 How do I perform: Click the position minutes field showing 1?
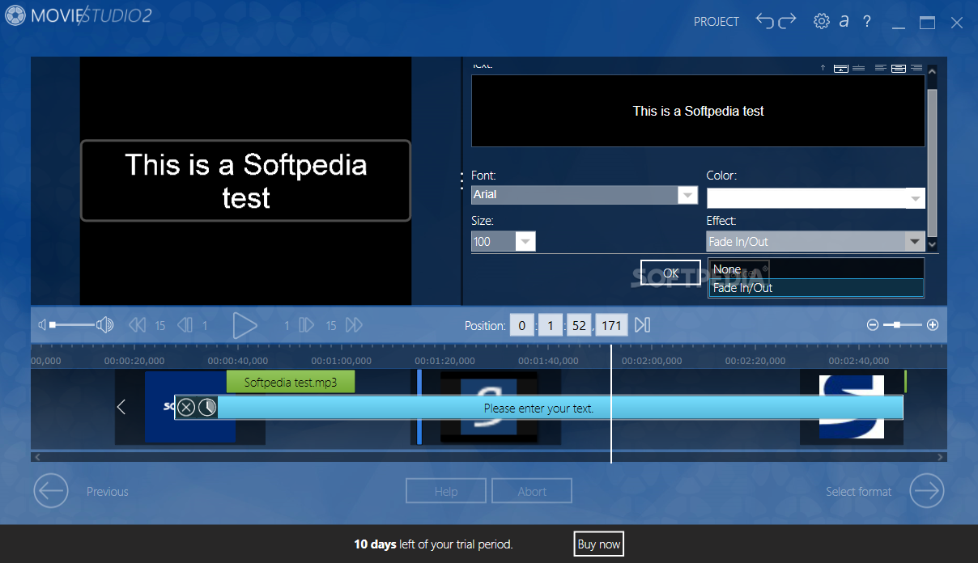(551, 326)
